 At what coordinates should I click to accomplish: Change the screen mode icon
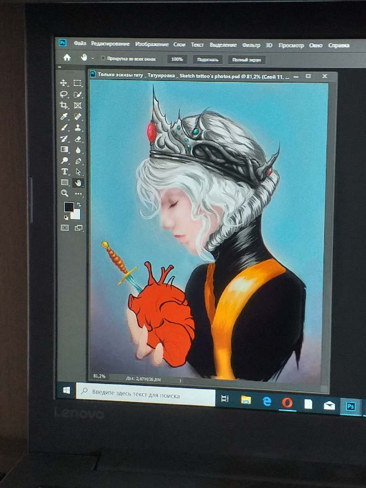[x=79, y=228]
